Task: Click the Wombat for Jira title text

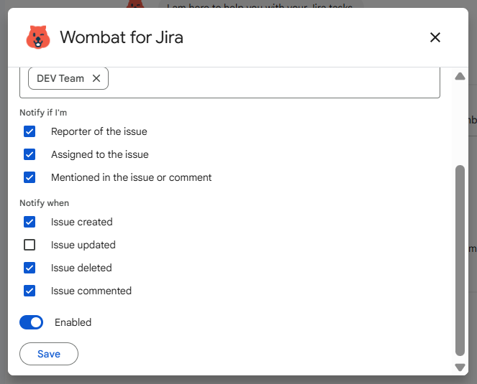Action: (122, 37)
